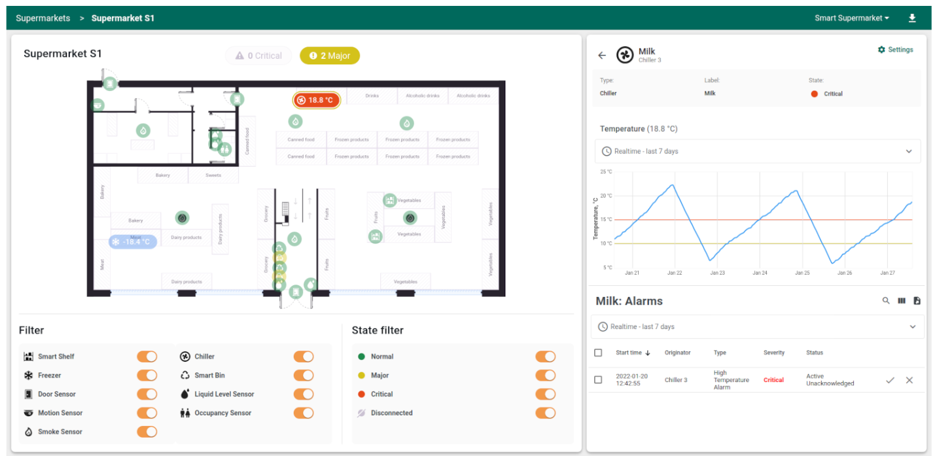
Task: Toggle the Occupancy Sensor filter
Action: click(x=304, y=413)
